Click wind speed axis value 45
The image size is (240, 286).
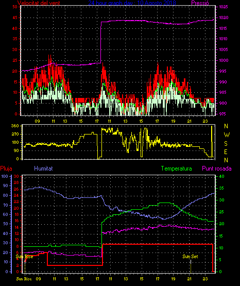point(15,18)
